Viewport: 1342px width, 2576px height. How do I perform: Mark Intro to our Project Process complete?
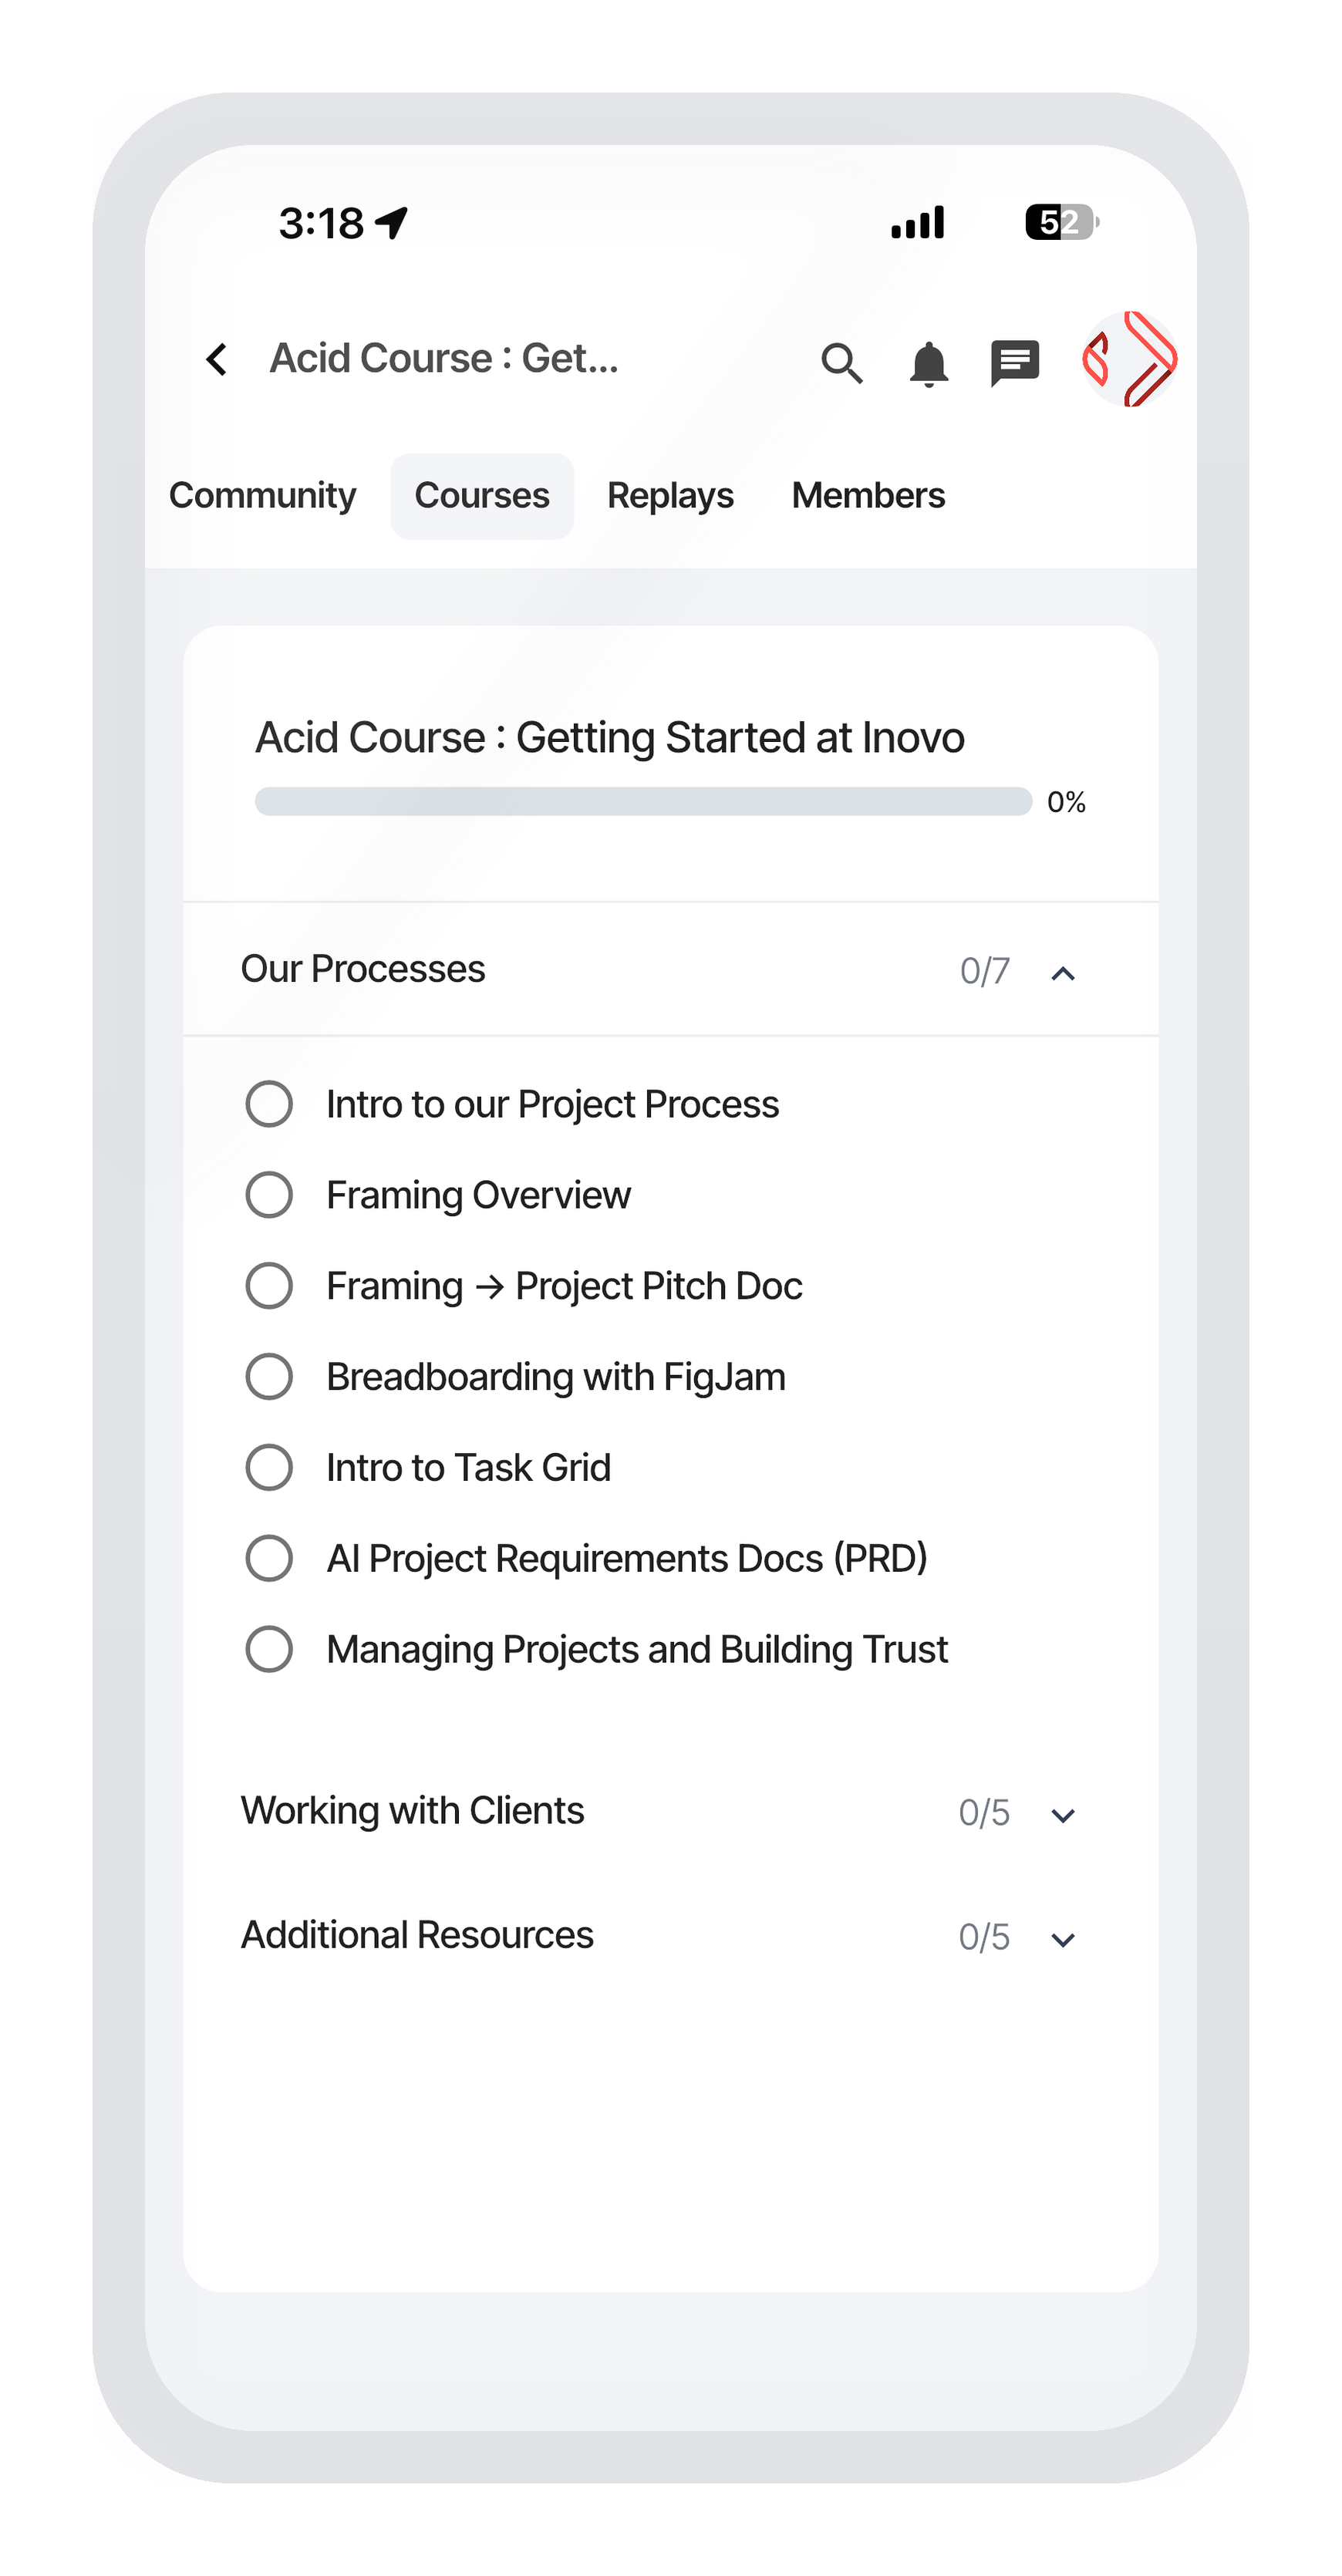pos(269,1104)
